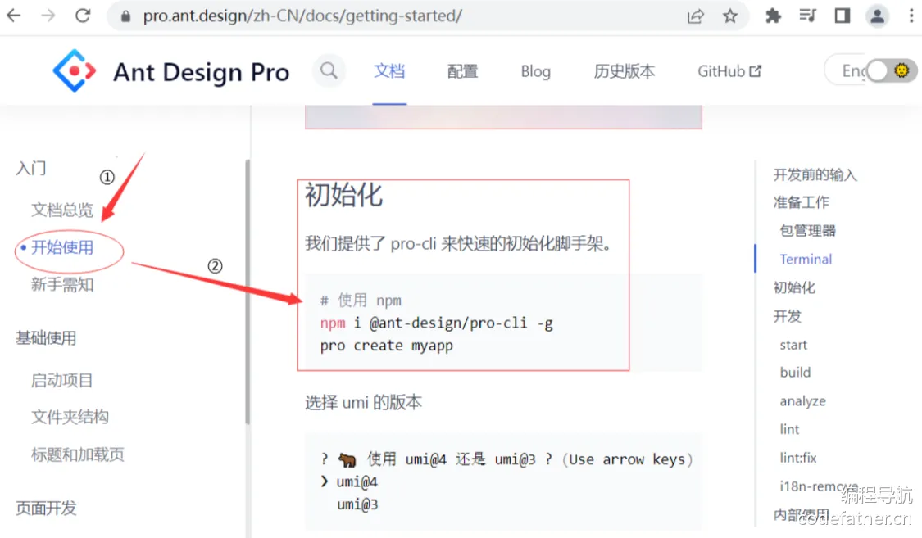This screenshot has height=538, width=922.
Task: Open the user profile avatar
Action: 877,16
